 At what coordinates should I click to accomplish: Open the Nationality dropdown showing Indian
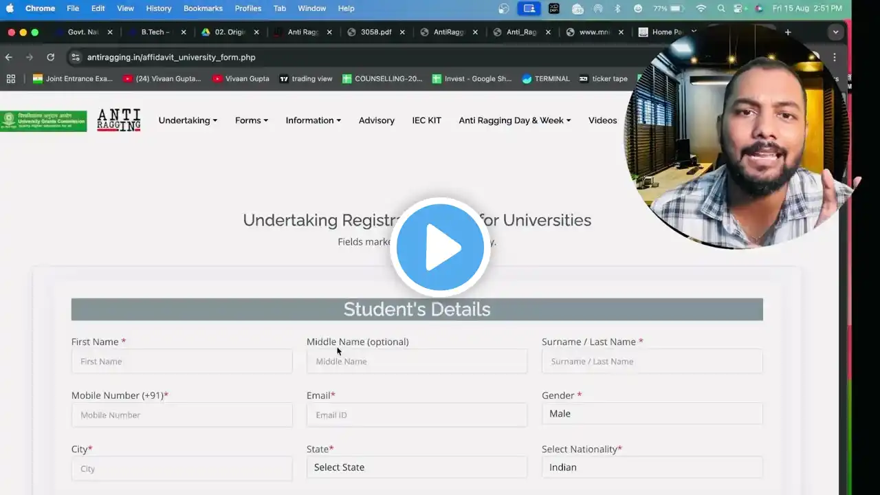pyautogui.click(x=652, y=467)
